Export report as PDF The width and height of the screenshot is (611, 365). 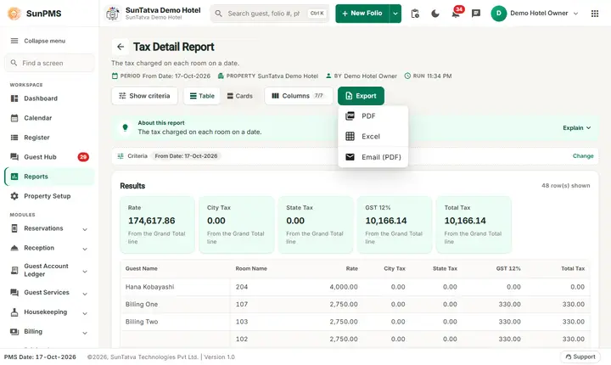pos(373,115)
